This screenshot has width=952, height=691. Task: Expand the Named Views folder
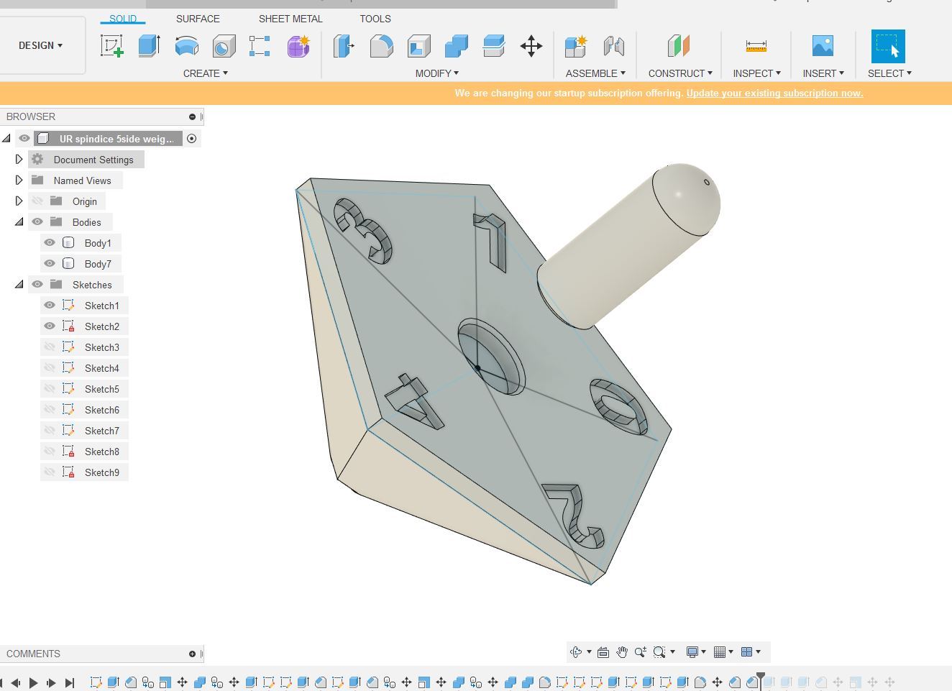pos(19,180)
